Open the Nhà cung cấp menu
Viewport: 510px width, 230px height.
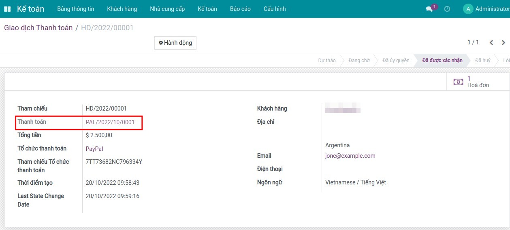167,9
